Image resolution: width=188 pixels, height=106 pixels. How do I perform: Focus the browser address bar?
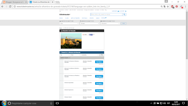(88, 6)
